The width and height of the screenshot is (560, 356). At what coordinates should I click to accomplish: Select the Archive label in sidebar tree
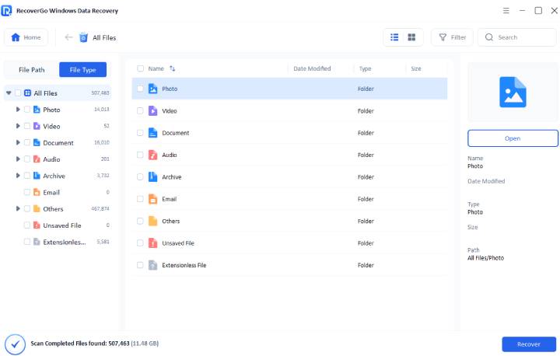54,176
